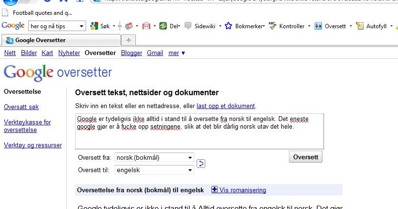Open the Football quotes bookmark

click(x=37, y=13)
